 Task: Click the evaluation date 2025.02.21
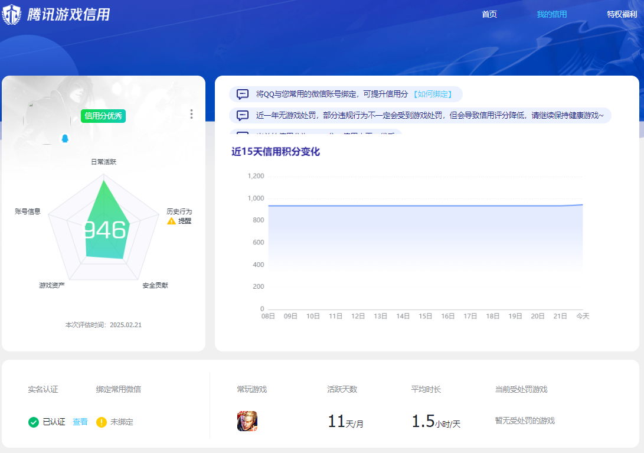pyautogui.click(x=126, y=325)
